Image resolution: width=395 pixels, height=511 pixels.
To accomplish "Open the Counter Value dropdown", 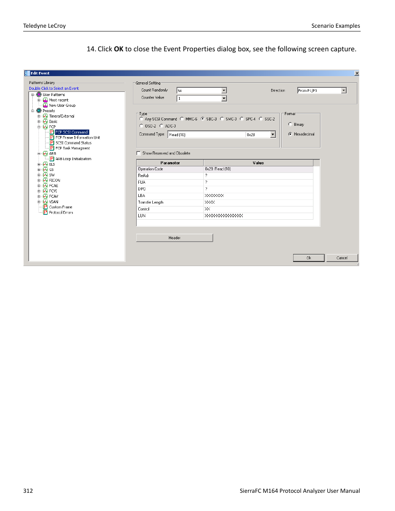I will pyautogui.click(x=224, y=98).
